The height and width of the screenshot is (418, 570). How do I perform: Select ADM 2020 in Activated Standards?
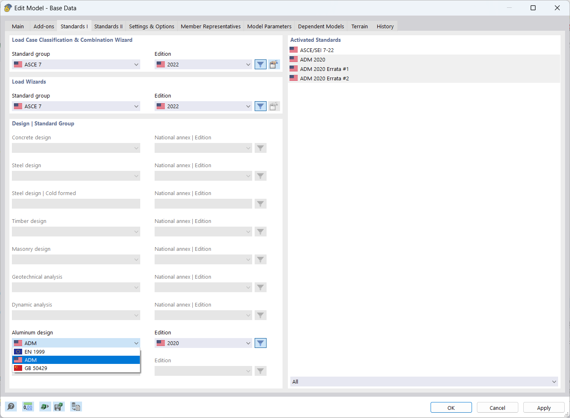(x=424, y=59)
